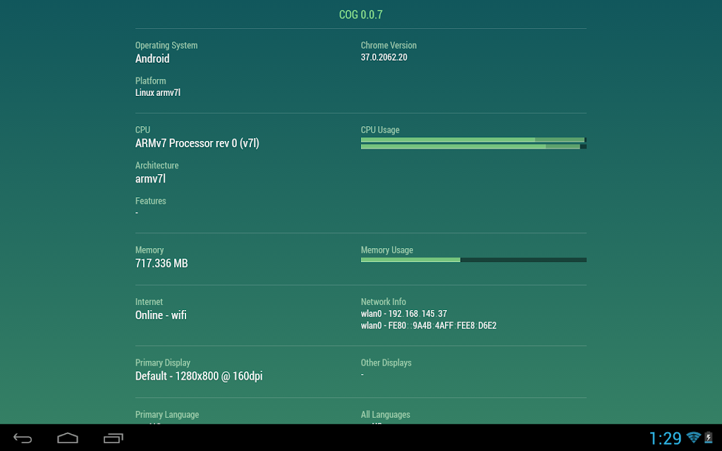The height and width of the screenshot is (451, 722).
Task: Tap the Android Home navigation icon
Action: pyautogui.click(x=68, y=438)
